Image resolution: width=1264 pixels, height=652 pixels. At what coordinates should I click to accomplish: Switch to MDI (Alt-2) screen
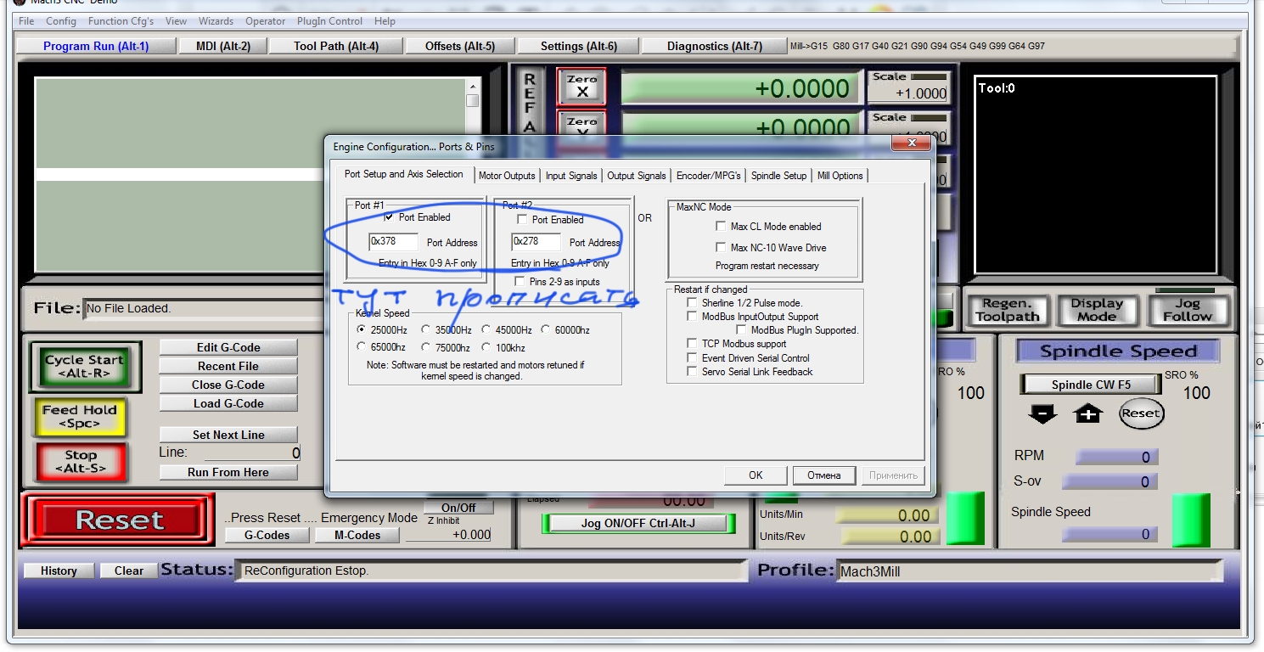tap(223, 46)
